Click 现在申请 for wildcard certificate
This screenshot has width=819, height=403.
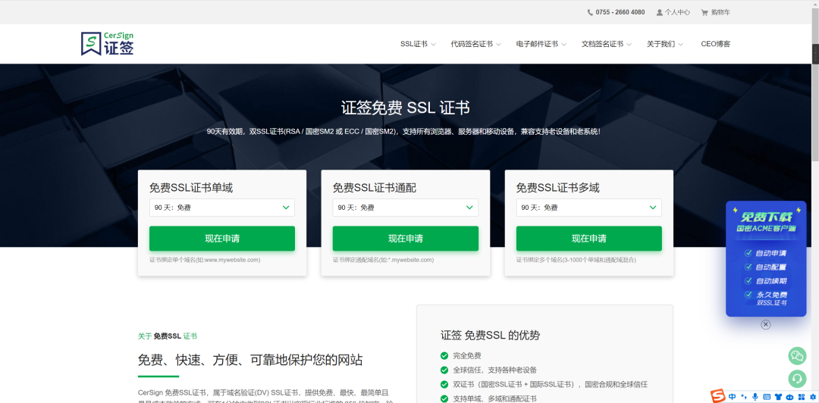pyautogui.click(x=405, y=239)
